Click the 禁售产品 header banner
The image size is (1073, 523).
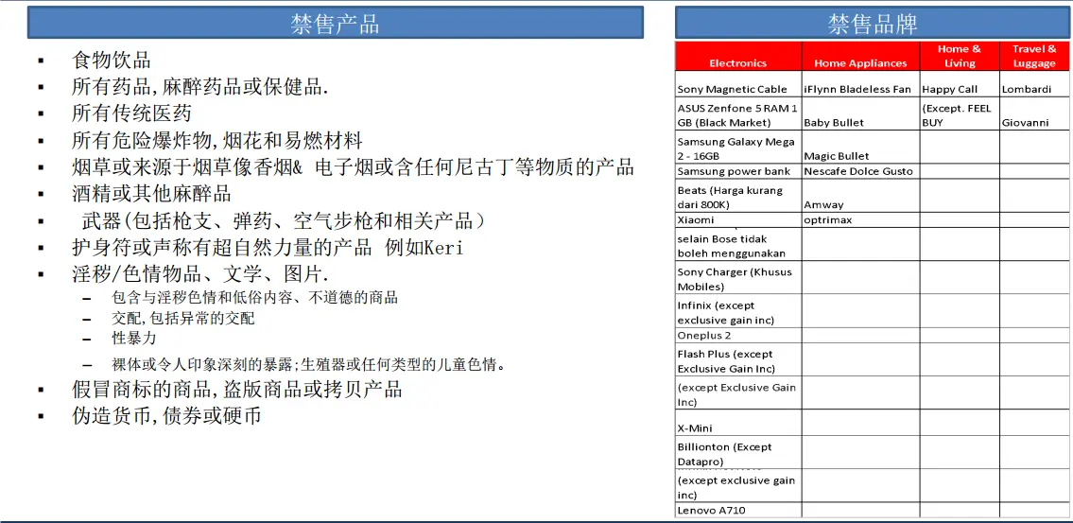(x=335, y=23)
